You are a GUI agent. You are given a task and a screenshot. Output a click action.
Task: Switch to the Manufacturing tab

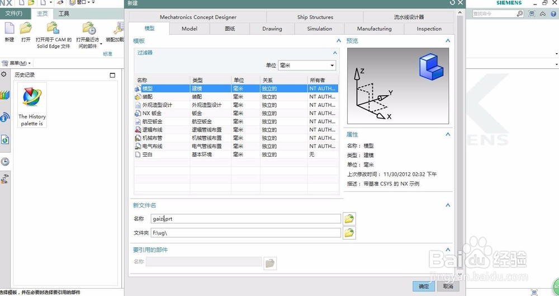coord(375,29)
